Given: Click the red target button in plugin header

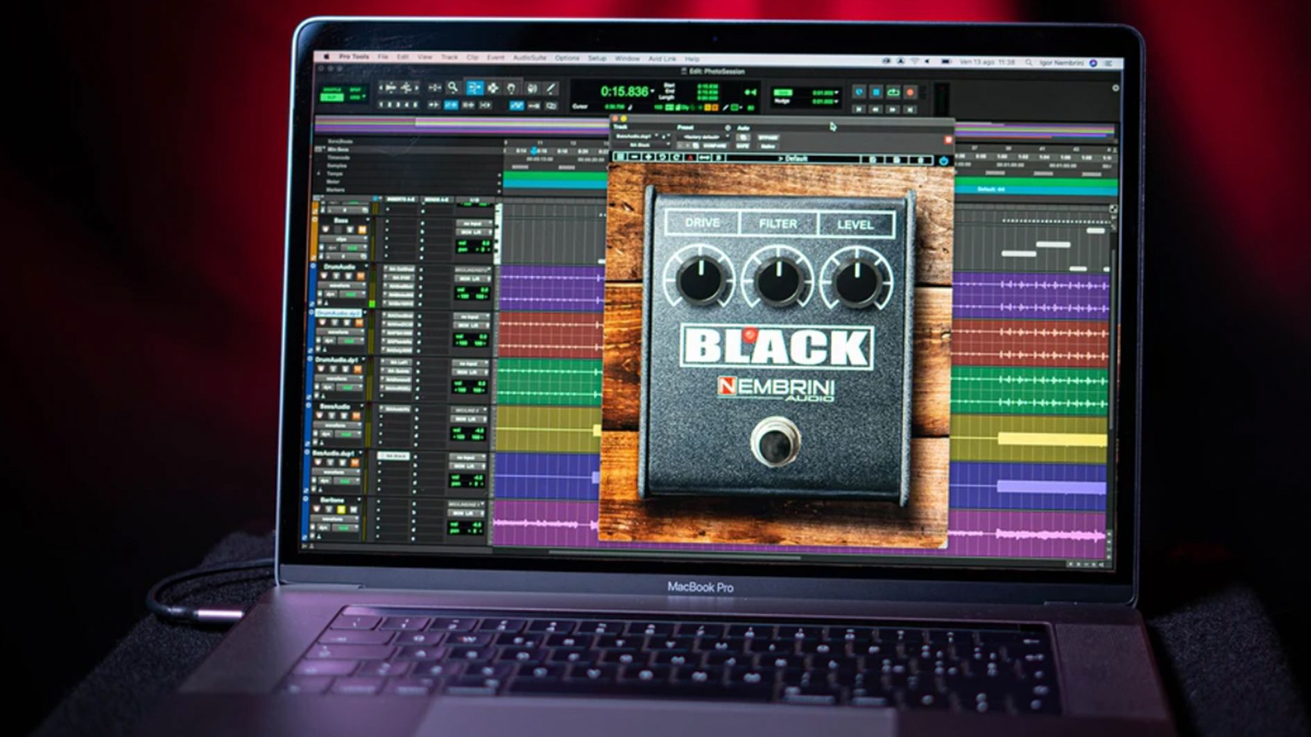Looking at the screenshot, I should (948, 139).
